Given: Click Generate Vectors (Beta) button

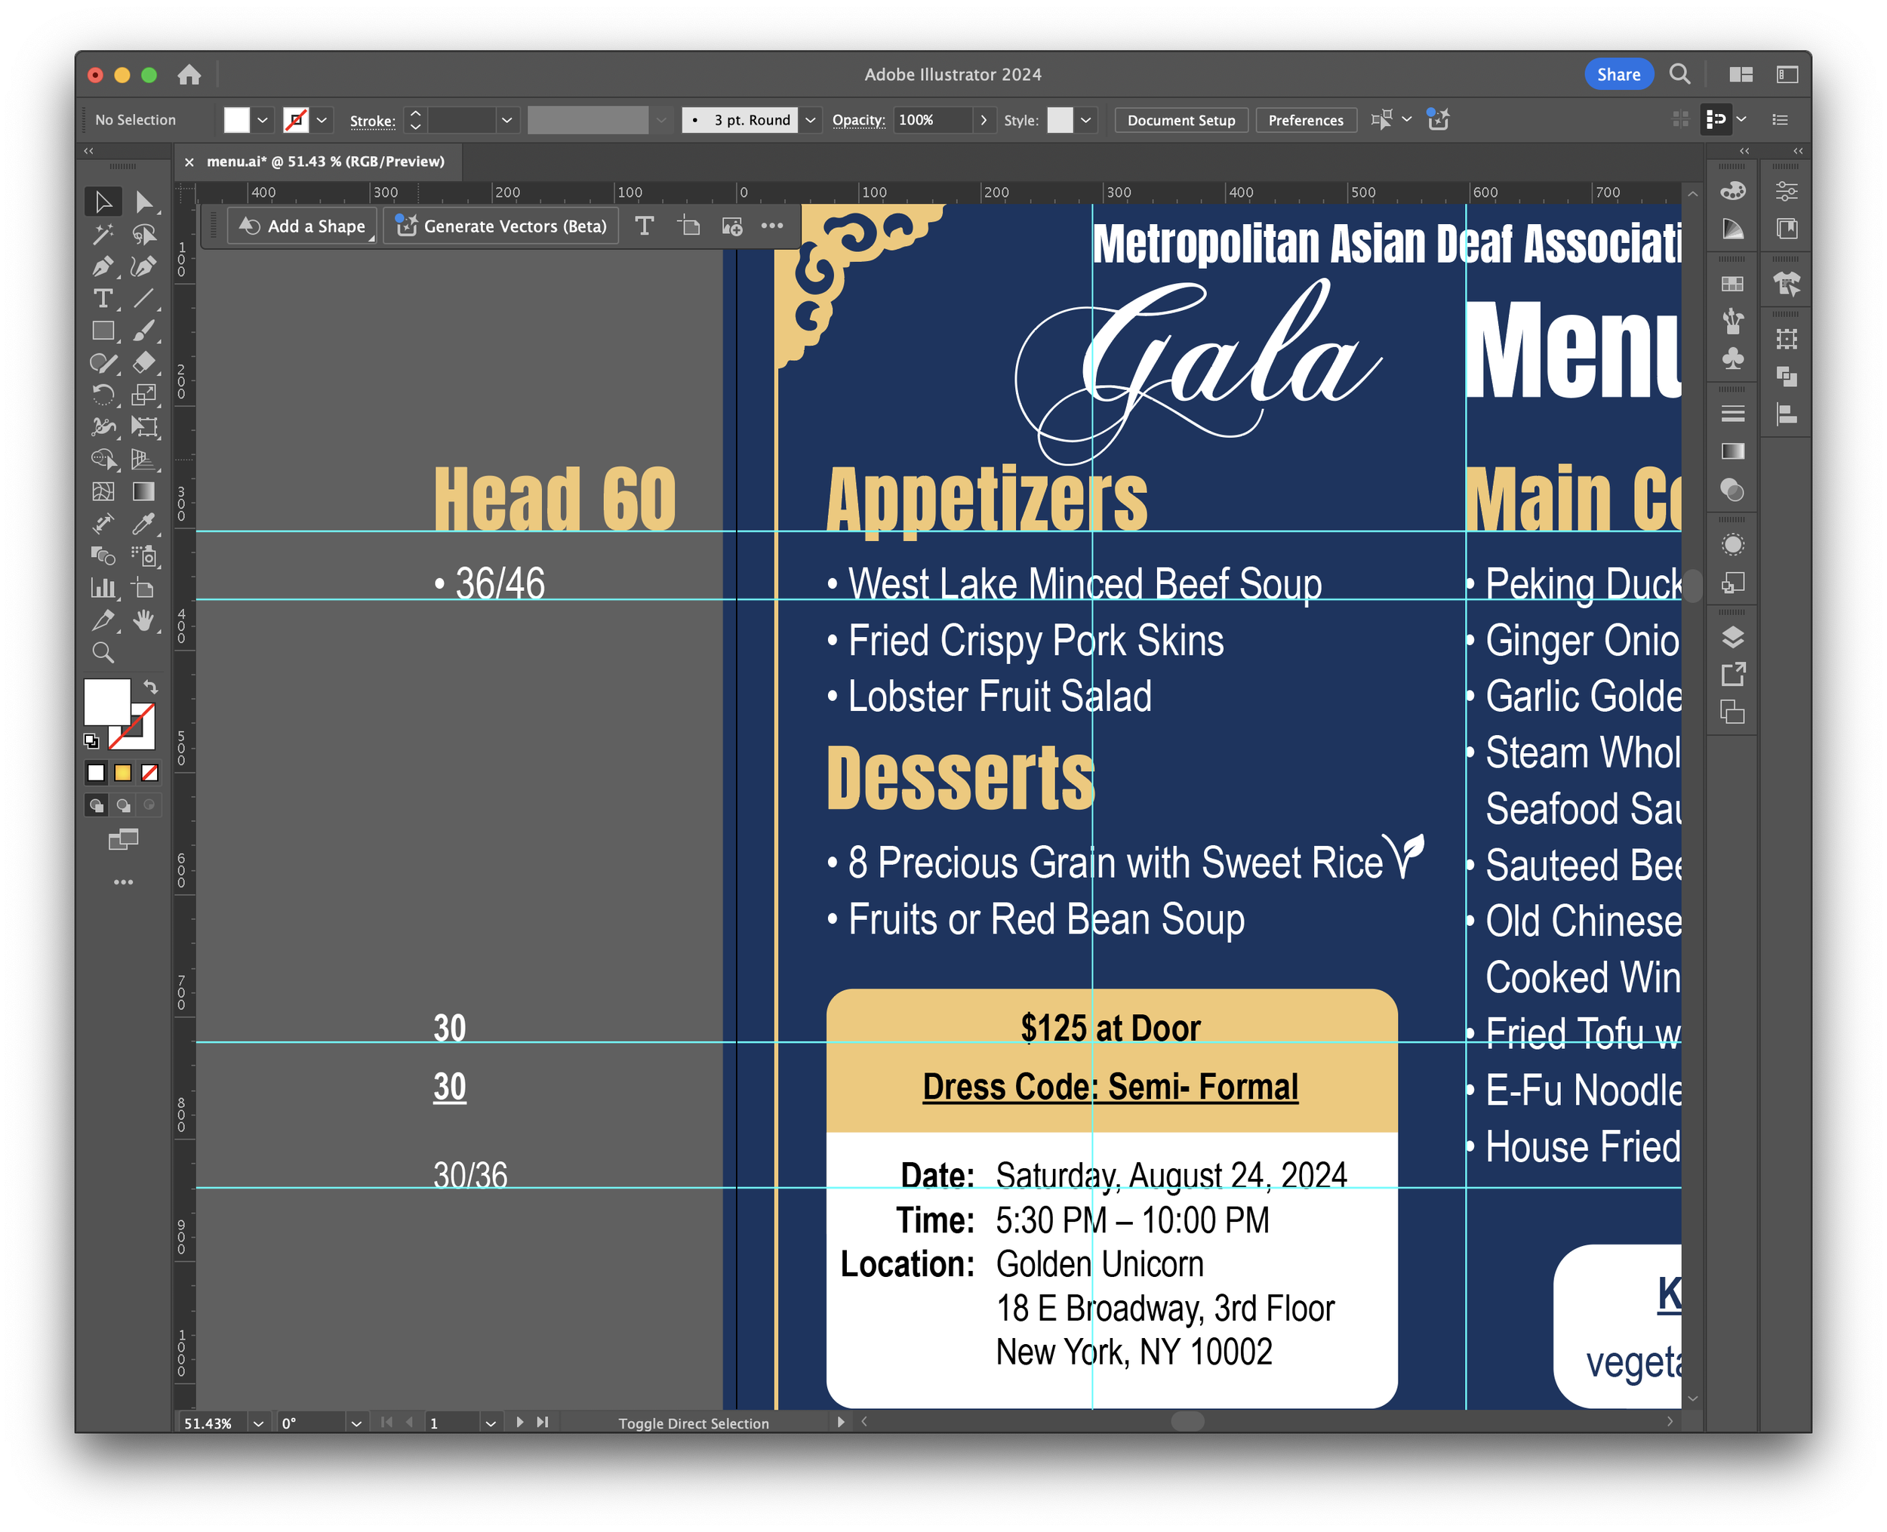Looking at the screenshot, I should [x=501, y=226].
